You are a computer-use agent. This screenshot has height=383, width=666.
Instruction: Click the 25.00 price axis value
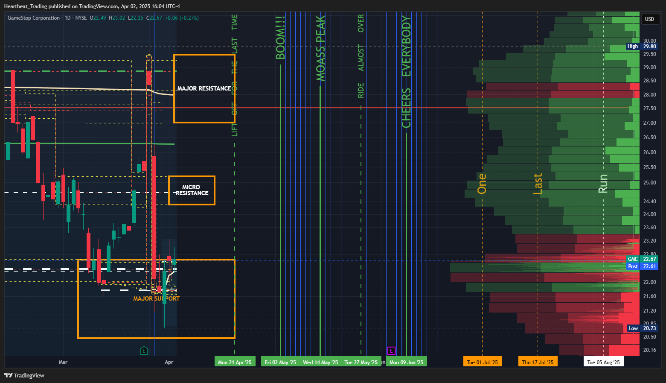649,183
